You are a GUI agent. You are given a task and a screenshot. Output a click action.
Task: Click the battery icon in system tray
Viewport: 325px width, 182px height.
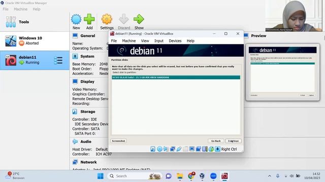pos(298,176)
